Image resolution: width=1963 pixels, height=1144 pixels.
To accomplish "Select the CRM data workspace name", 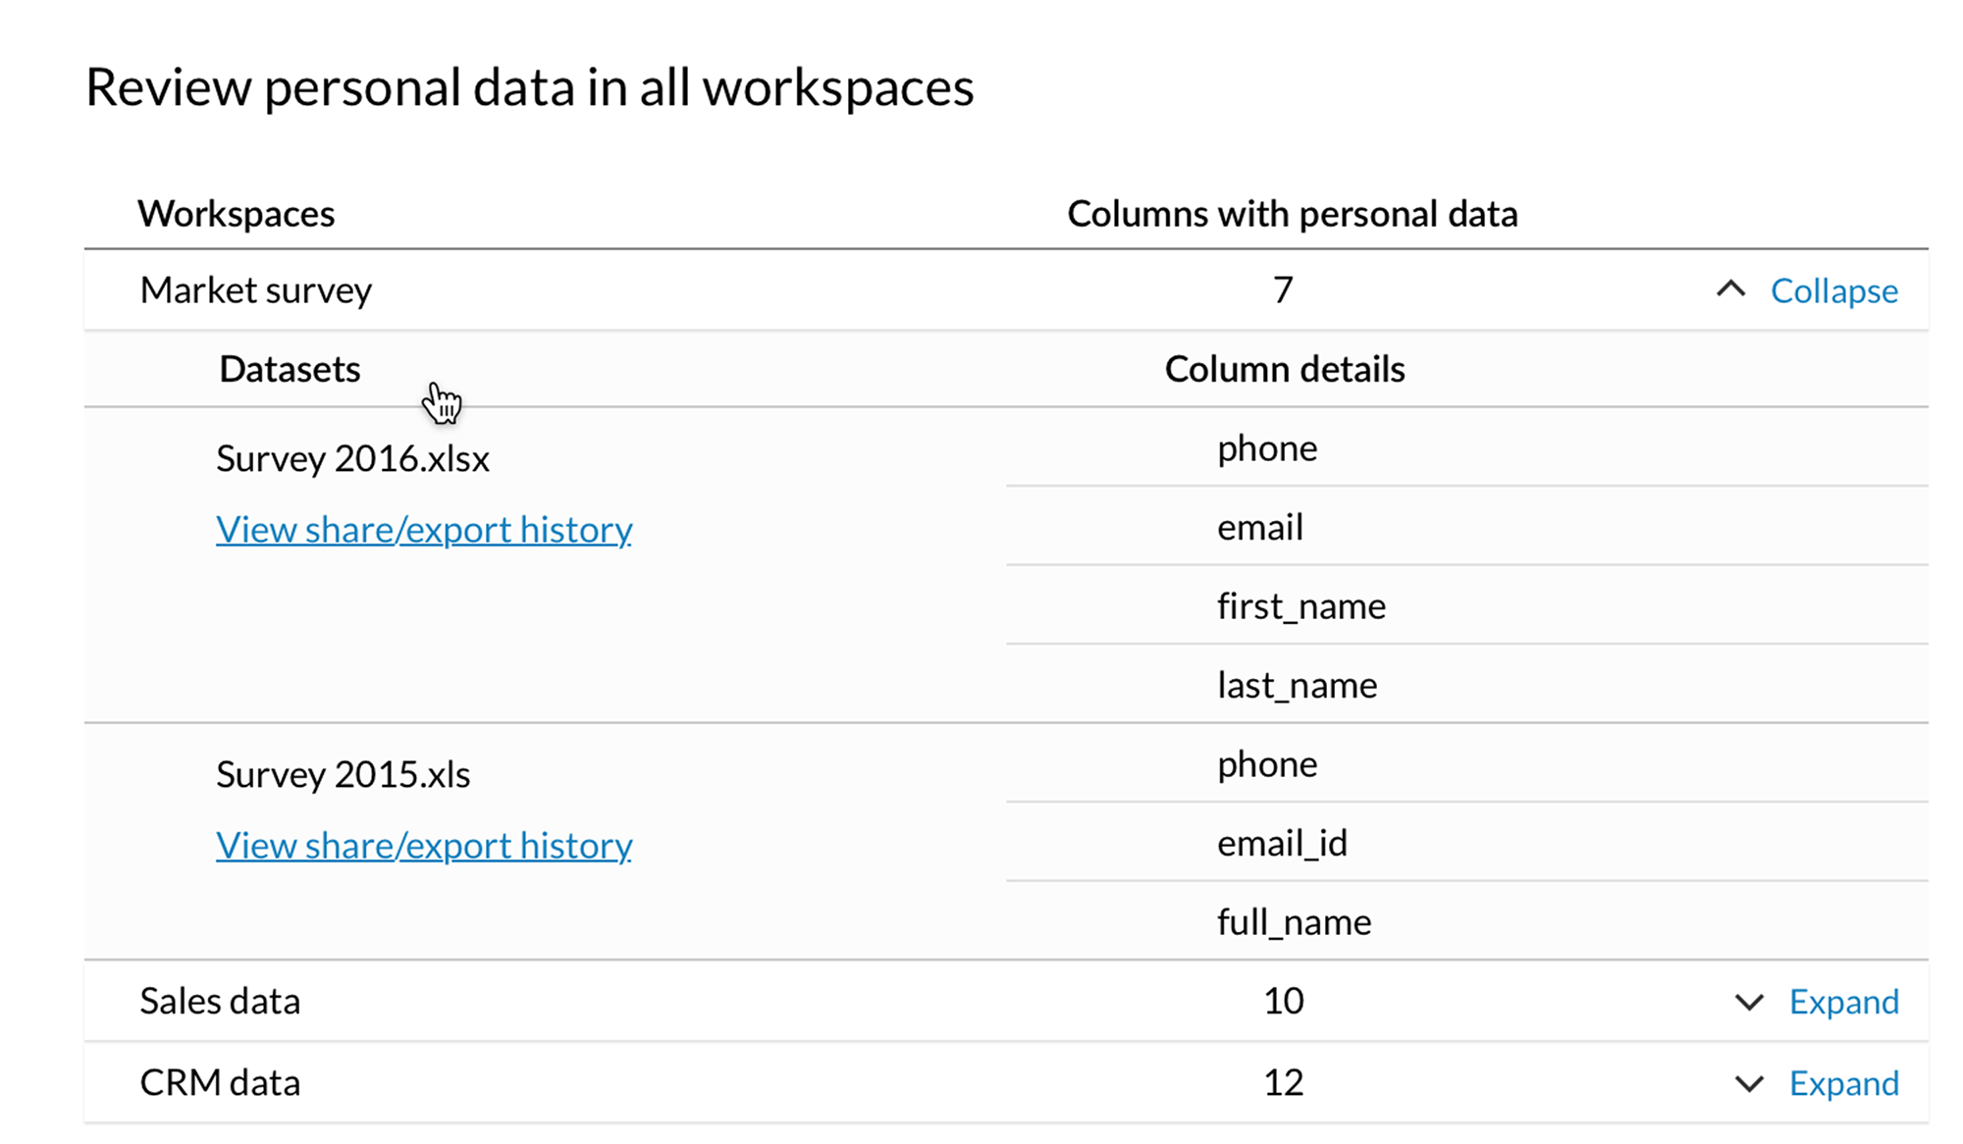I will [220, 1083].
